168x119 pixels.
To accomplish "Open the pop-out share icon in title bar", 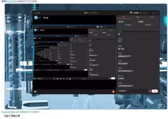I will 144,13.
